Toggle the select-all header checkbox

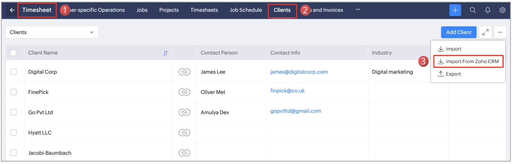pyautogui.click(x=13, y=53)
